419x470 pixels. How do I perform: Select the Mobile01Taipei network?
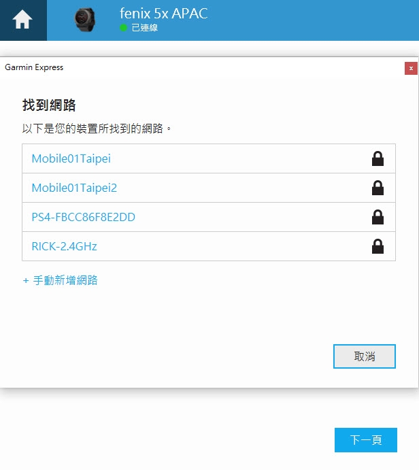(209, 158)
